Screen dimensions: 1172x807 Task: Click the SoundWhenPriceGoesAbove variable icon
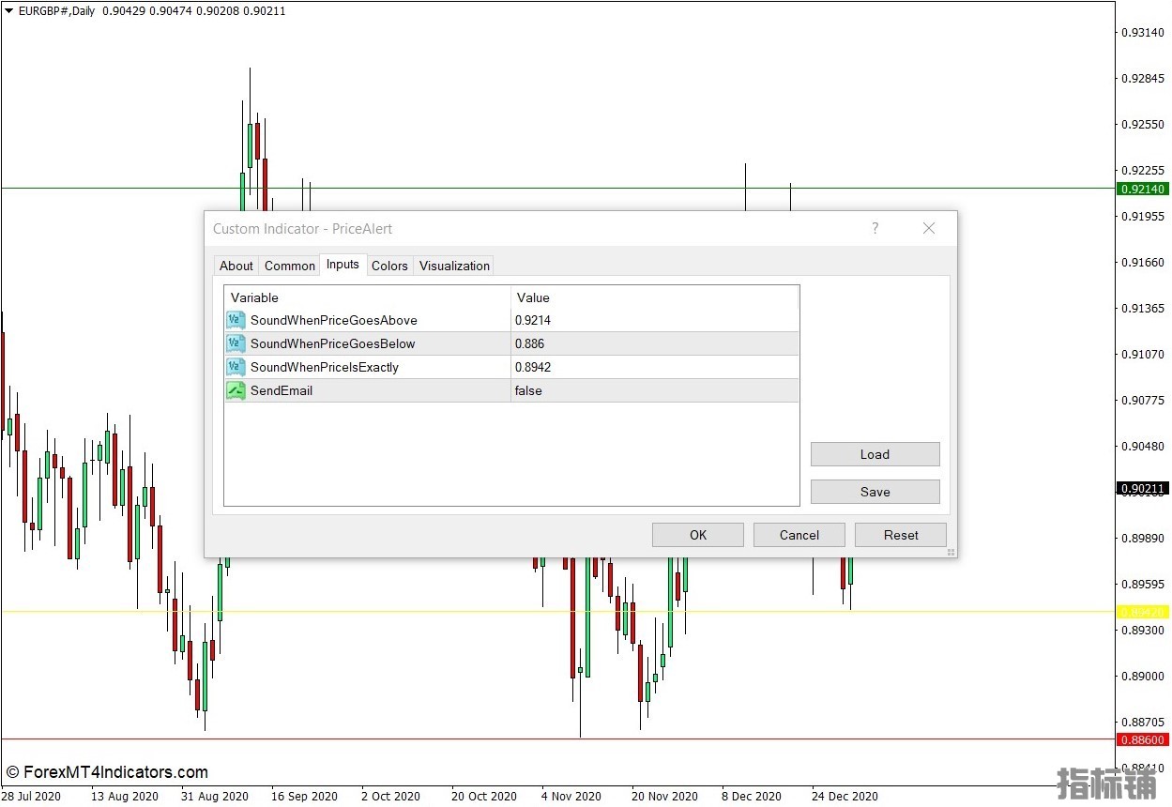(x=236, y=320)
